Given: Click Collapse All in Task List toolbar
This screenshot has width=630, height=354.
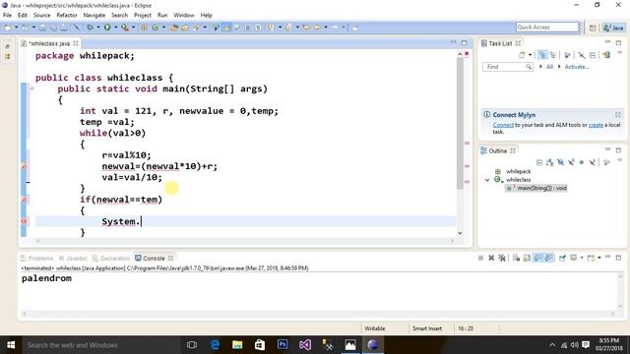Looking at the screenshot, I should 593,55.
